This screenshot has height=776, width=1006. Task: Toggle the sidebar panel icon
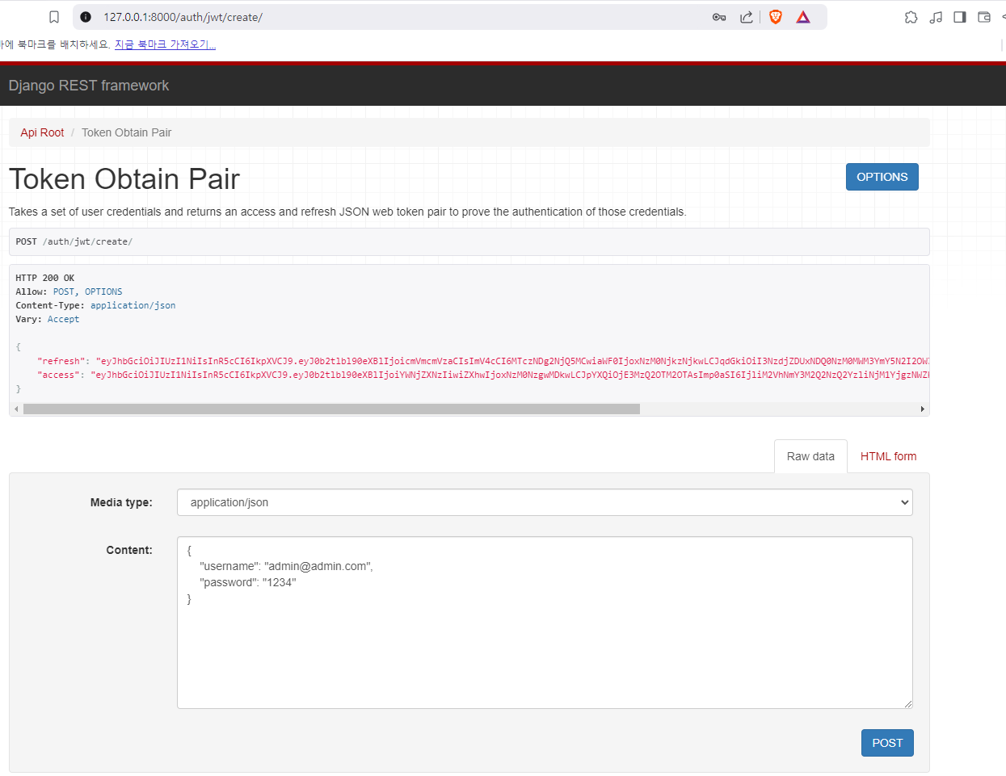click(x=960, y=17)
